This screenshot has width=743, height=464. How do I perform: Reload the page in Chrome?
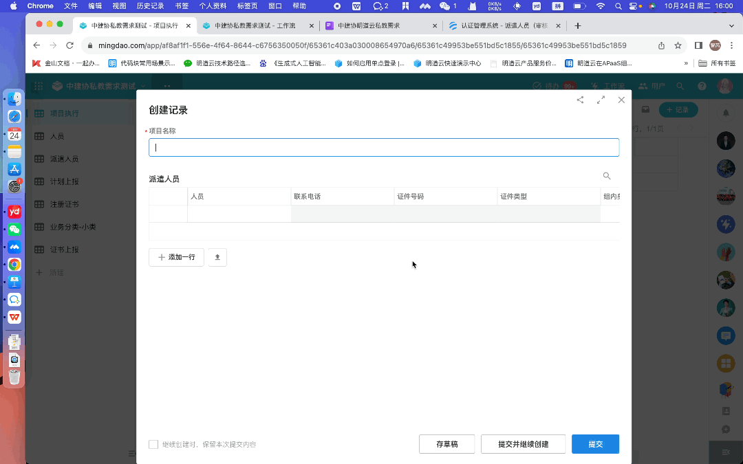point(69,45)
